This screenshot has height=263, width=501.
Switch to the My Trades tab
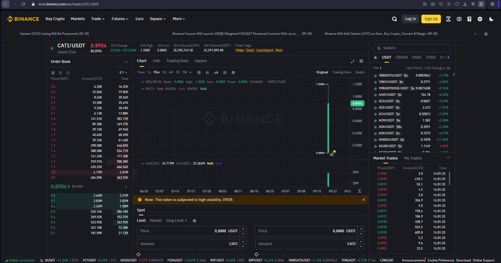[413, 158]
